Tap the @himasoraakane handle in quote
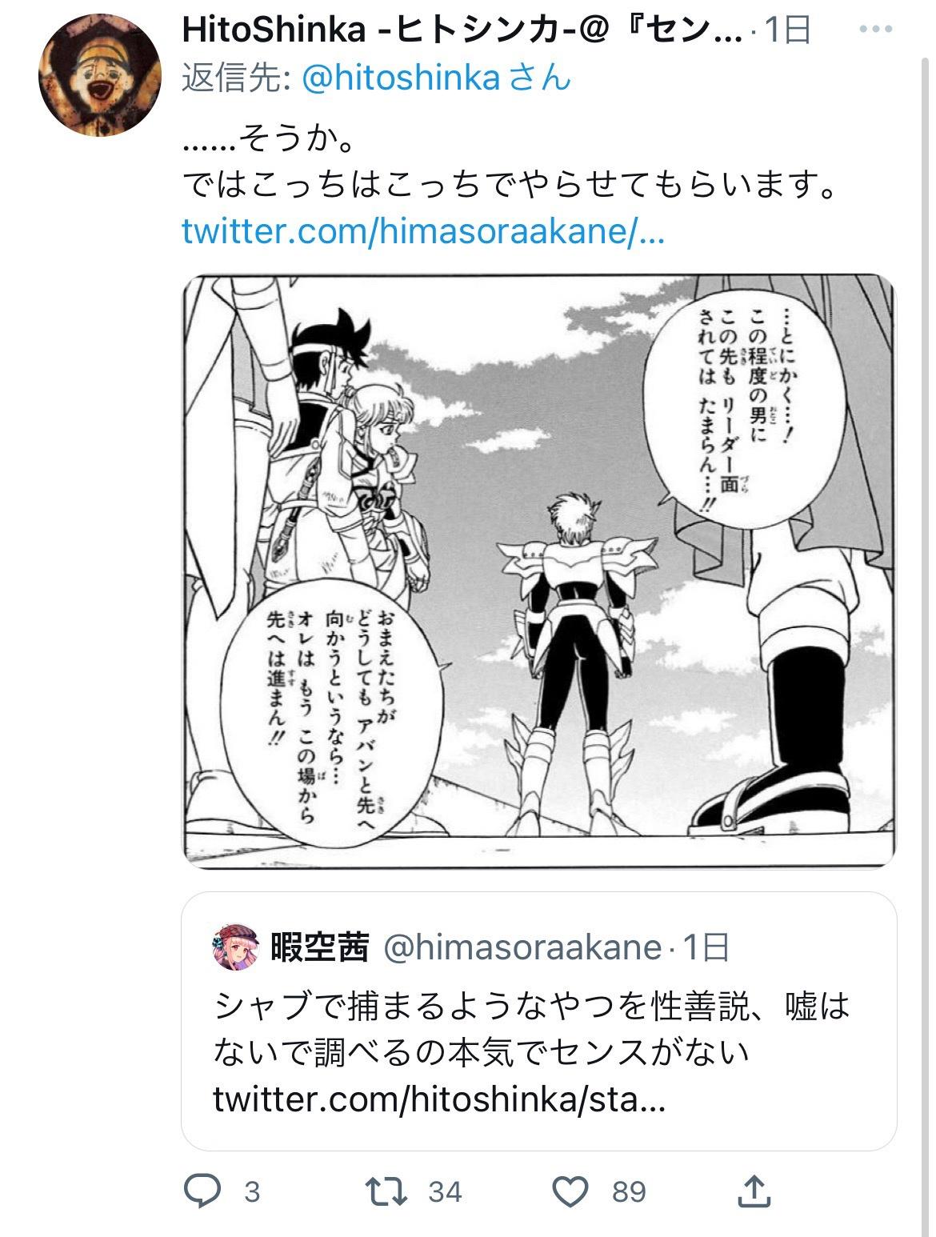The image size is (936, 1237). click(523, 948)
